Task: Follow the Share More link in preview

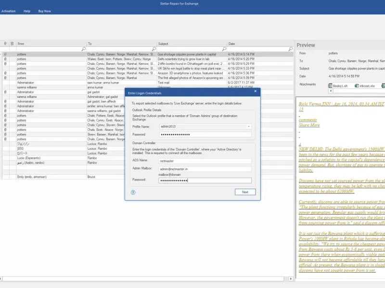Action: [309, 125]
